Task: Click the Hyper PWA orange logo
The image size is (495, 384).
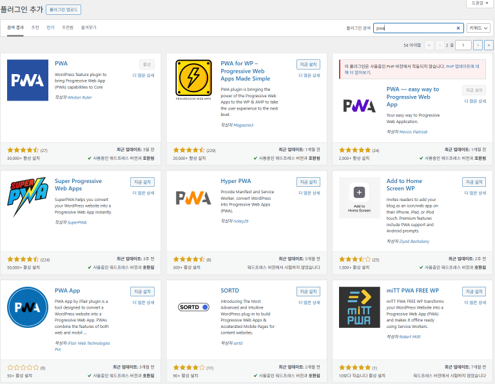Action: point(193,198)
